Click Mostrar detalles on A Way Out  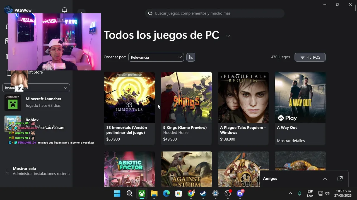[291, 141]
